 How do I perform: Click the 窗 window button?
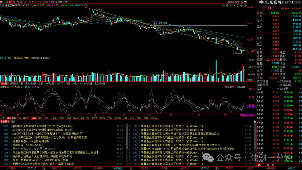pyautogui.click(x=242, y=2)
